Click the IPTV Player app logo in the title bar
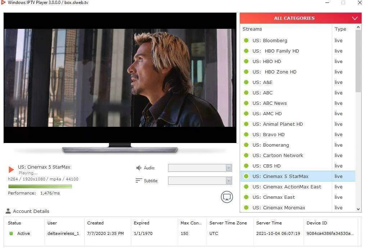 click(4, 3)
